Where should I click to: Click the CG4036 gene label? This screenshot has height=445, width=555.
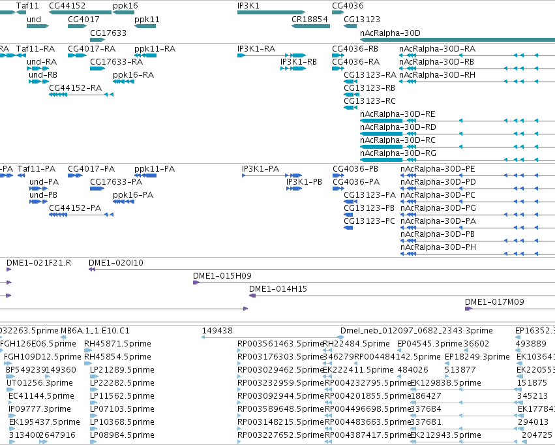pos(348,6)
